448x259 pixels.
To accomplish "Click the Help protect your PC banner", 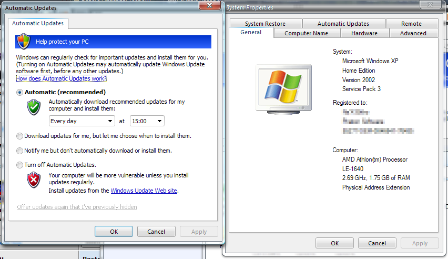I will pyautogui.click(x=114, y=42).
